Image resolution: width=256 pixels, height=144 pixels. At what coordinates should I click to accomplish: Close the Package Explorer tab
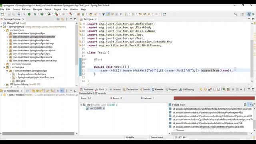(23, 19)
